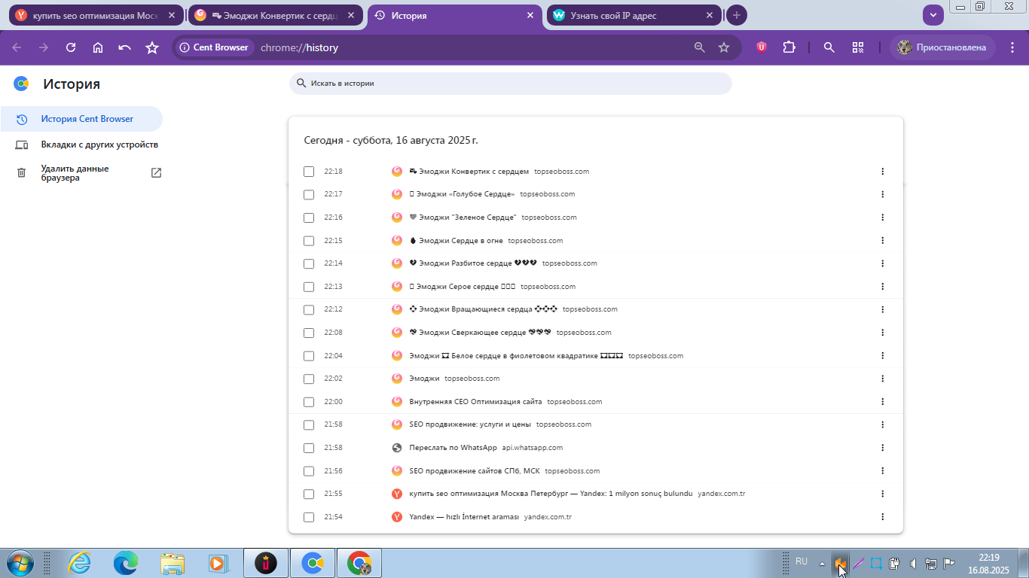This screenshot has height=578, width=1029.
Task: Select История Cent Browser in sidebar
Action: (x=81, y=119)
